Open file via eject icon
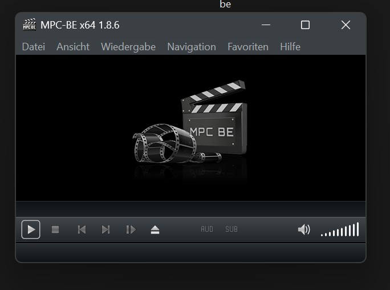The width and height of the screenshot is (390, 290). pyautogui.click(x=155, y=229)
